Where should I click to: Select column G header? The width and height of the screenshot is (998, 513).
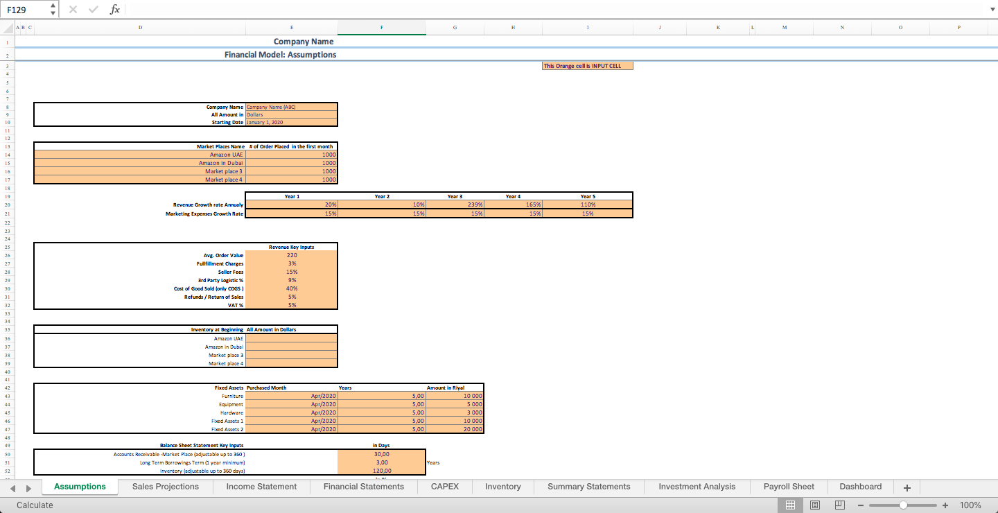455,27
